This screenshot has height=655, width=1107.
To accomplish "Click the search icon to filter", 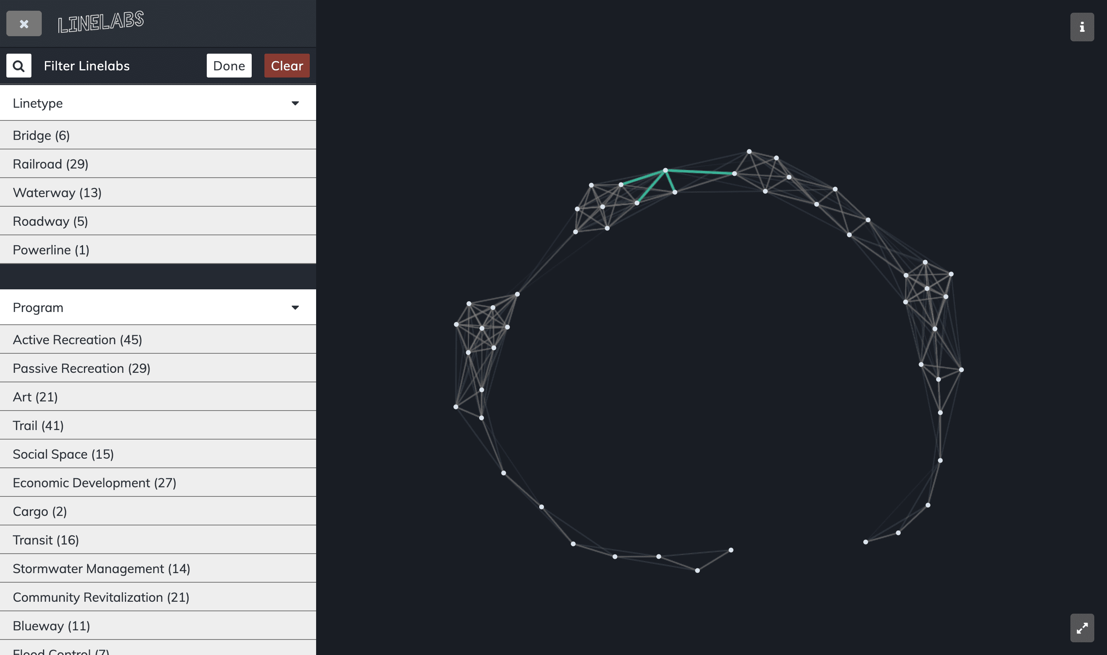I will [19, 66].
